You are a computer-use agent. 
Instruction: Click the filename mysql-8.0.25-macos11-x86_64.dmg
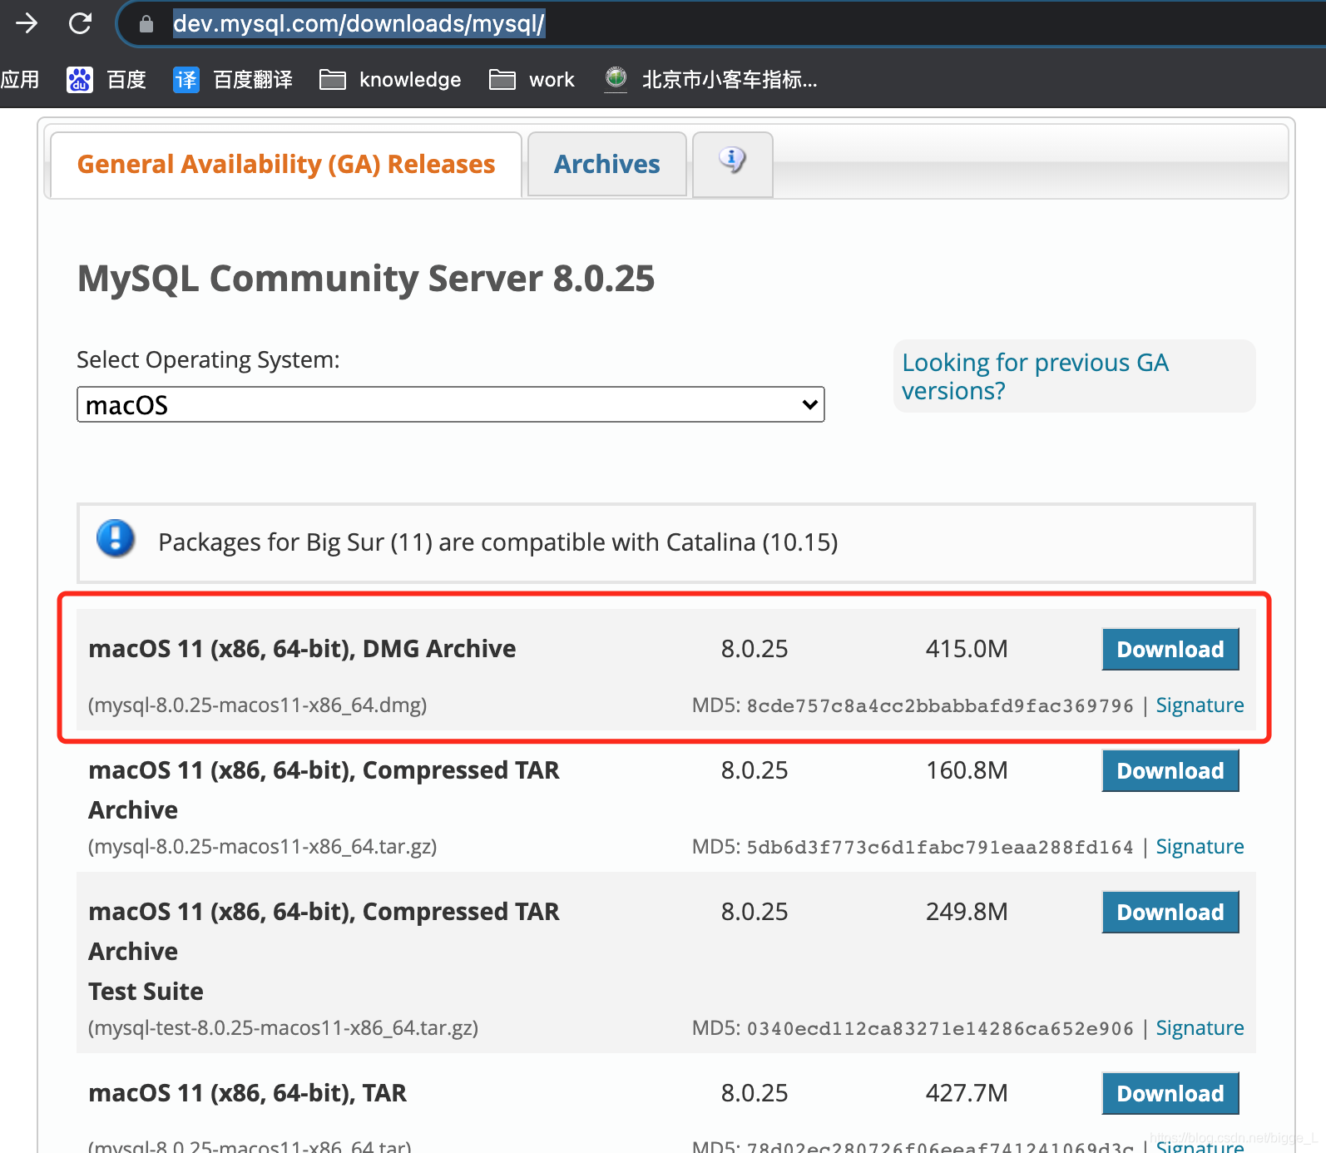tap(258, 705)
